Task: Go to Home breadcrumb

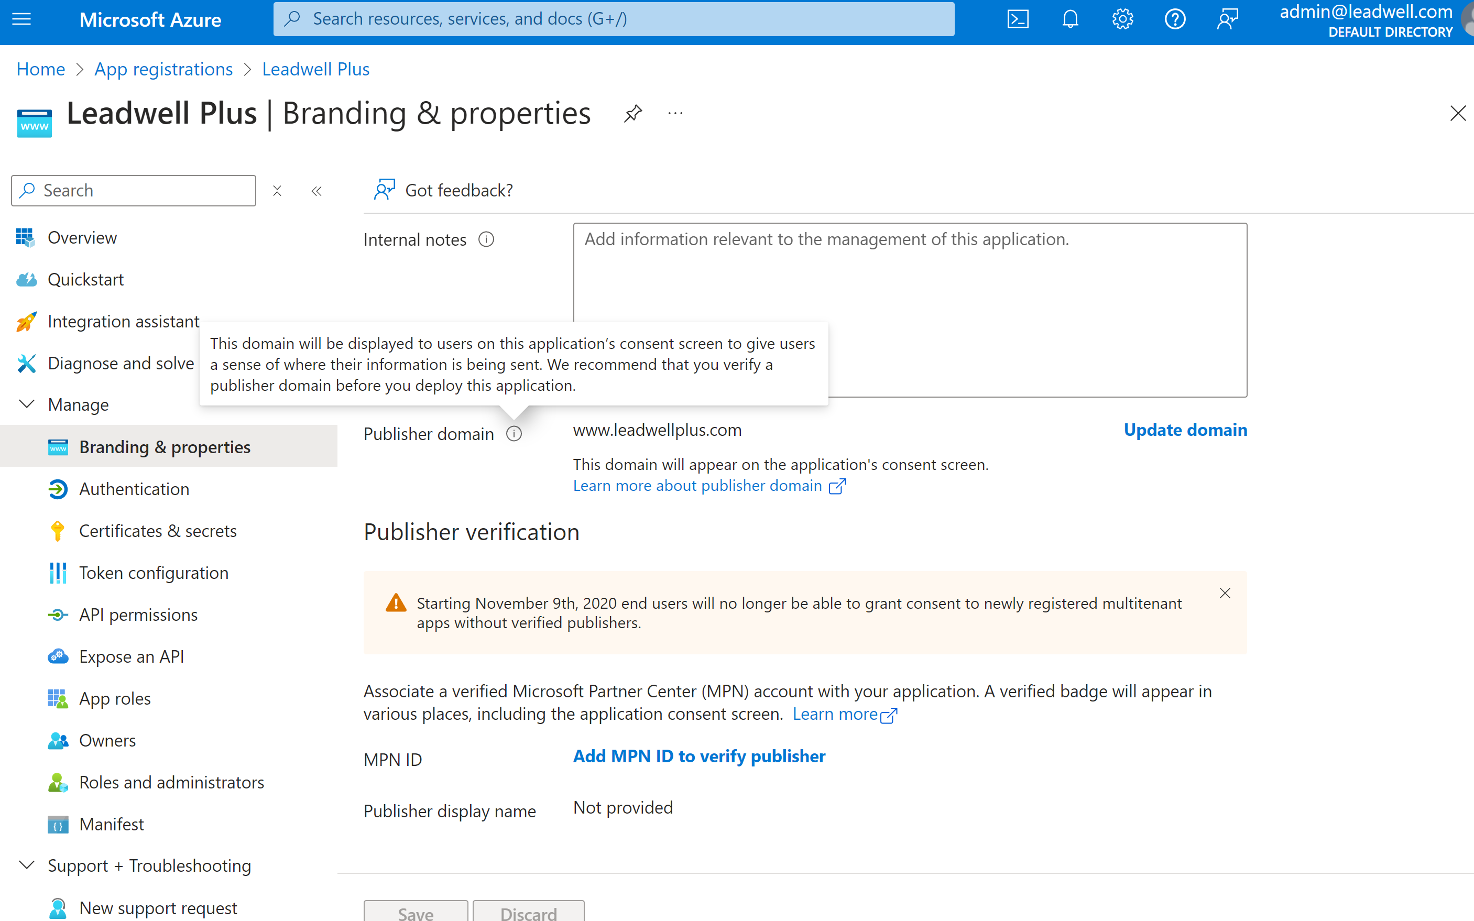Action: (41, 69)
